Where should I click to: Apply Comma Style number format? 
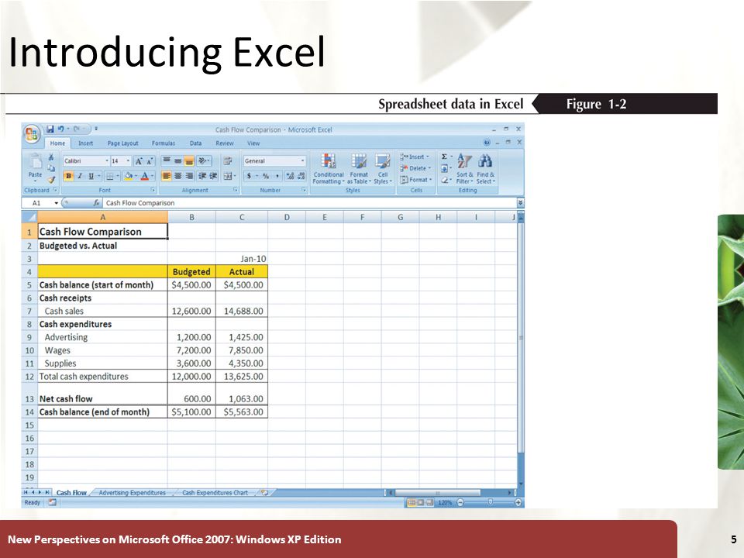(277, 176)
